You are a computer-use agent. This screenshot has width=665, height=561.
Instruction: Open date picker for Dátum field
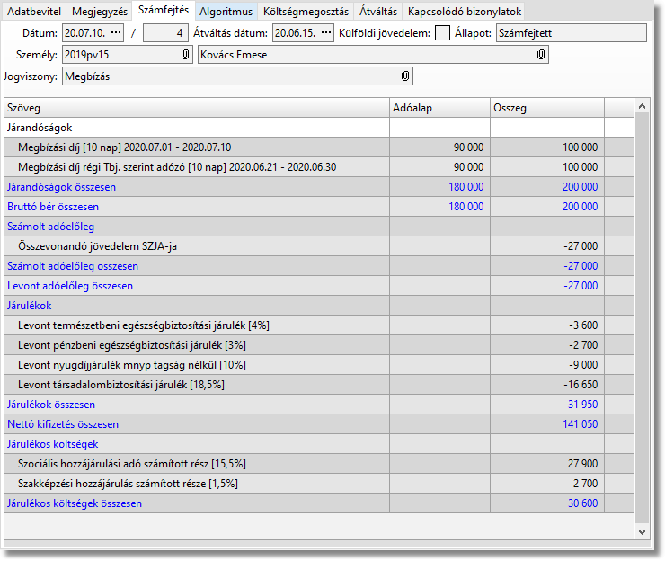pyautogui.click(x=116, y=33)
